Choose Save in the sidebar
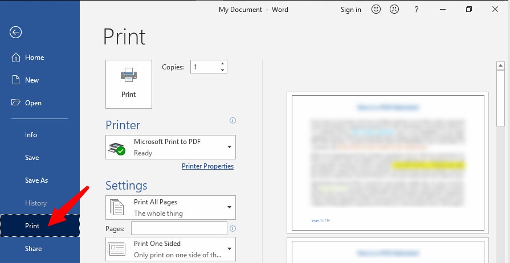510x263 pixels. pyautogui.click(x=40, y=157)
